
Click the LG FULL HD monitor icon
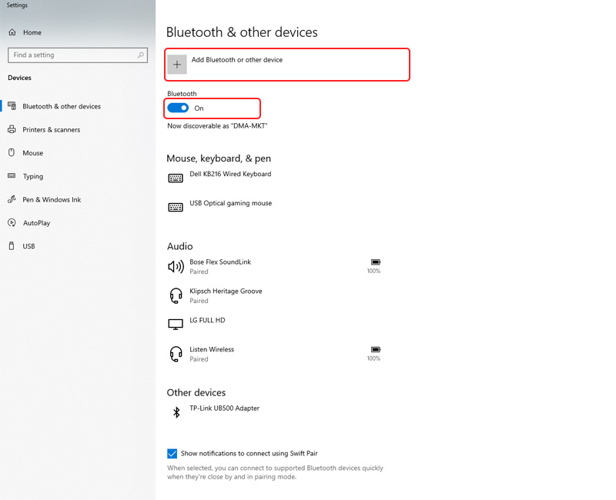pyautogui.click(x=176, y=324)
